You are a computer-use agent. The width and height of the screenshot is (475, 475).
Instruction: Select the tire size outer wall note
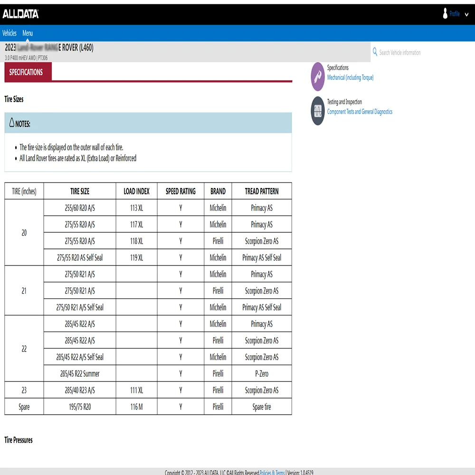[x=71, y=147]
